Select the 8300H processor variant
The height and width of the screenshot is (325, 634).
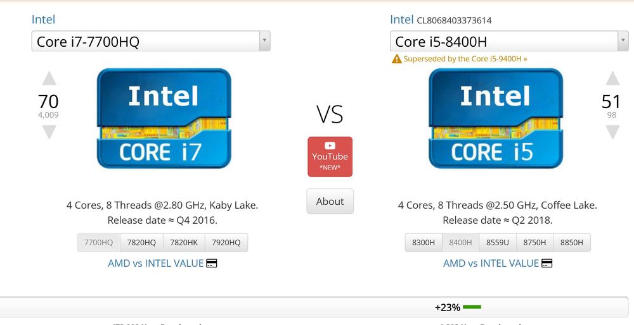pos(424,242)
